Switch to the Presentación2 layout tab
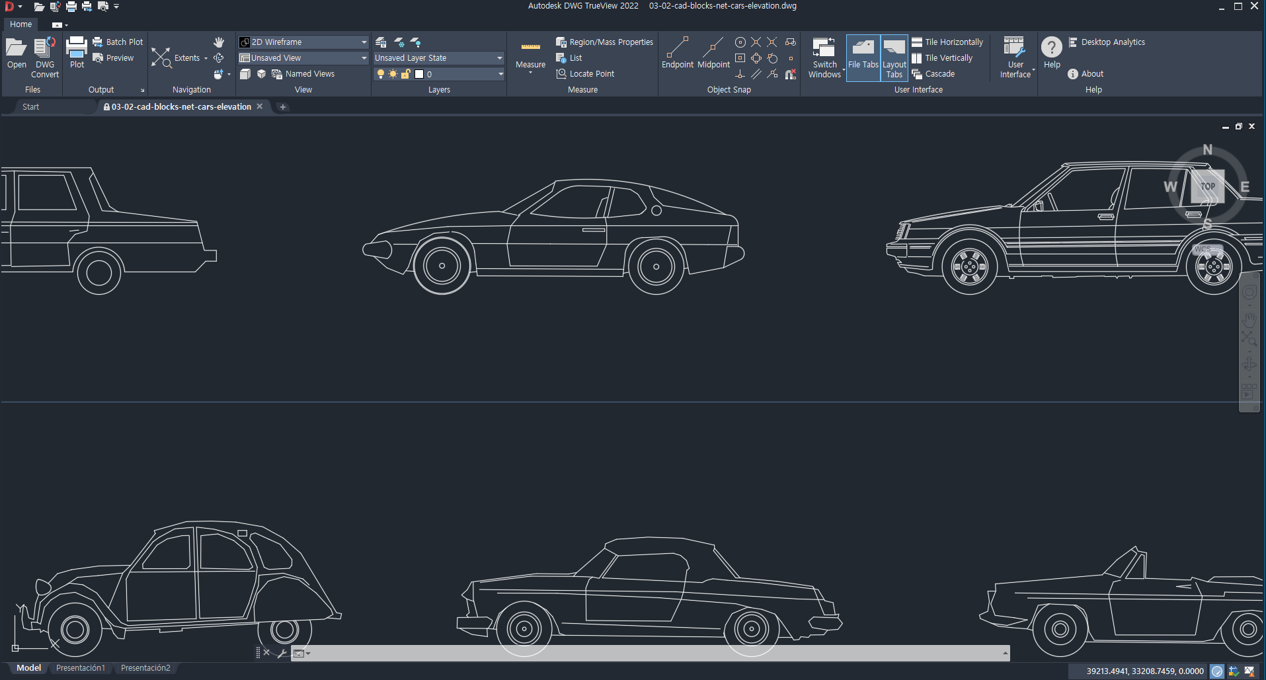This screenshot has width=1266, height=680. (145, 668)
